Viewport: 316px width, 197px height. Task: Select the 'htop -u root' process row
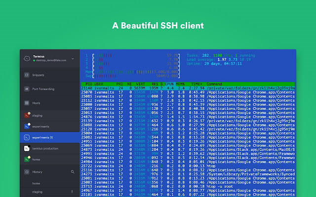(188, 186)
